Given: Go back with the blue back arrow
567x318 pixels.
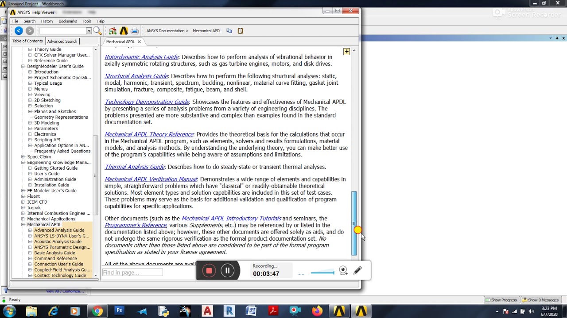Looking at the screenshot, I should (x=19, y=30).
